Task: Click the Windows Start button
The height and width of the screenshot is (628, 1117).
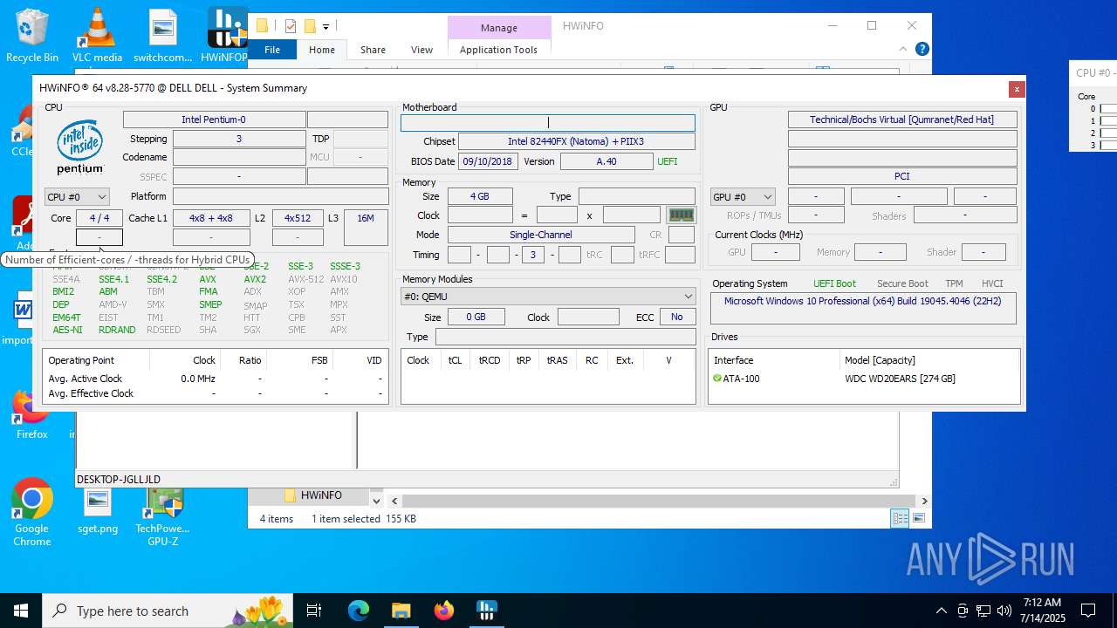Action: (21, 611)
